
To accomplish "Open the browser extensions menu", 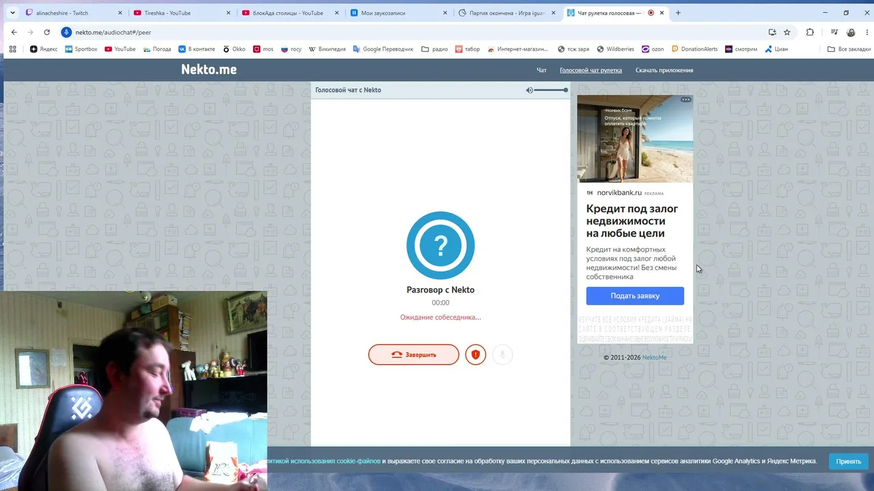I will point(810,32).
